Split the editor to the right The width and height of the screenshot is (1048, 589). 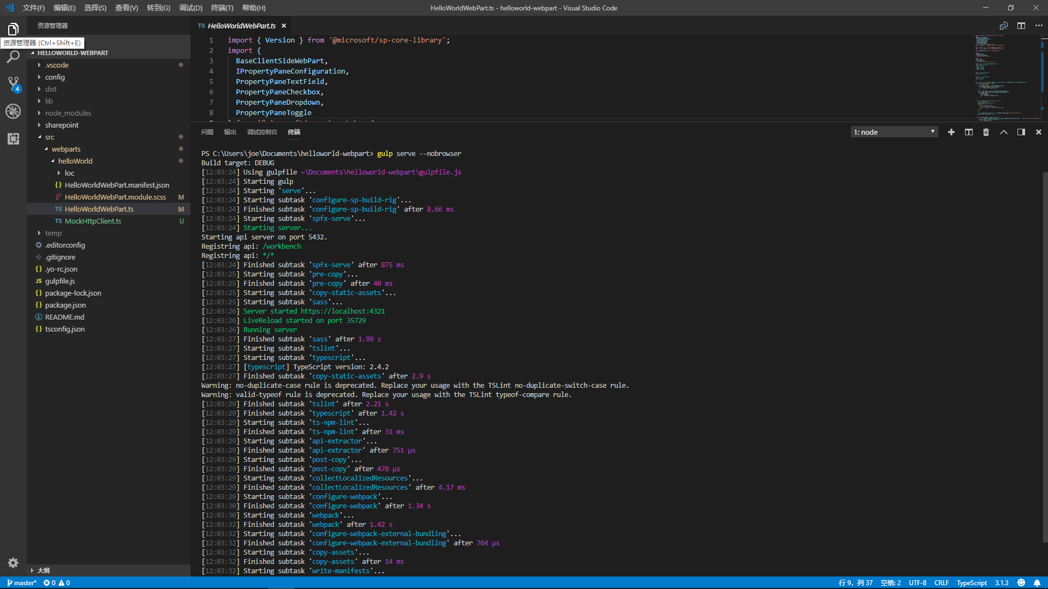(1021, 26)
